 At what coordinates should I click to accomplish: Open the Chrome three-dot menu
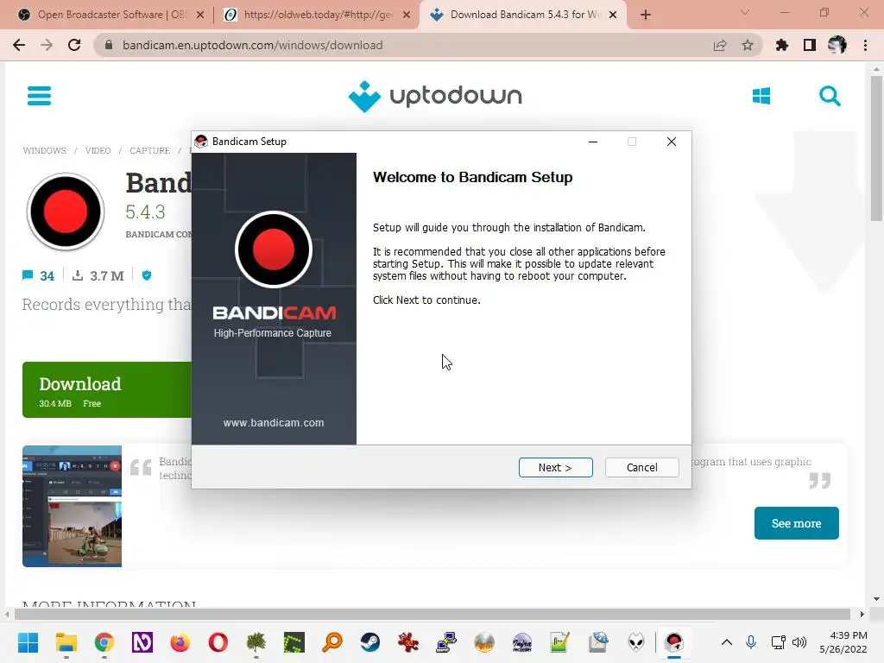pos(865,45)
